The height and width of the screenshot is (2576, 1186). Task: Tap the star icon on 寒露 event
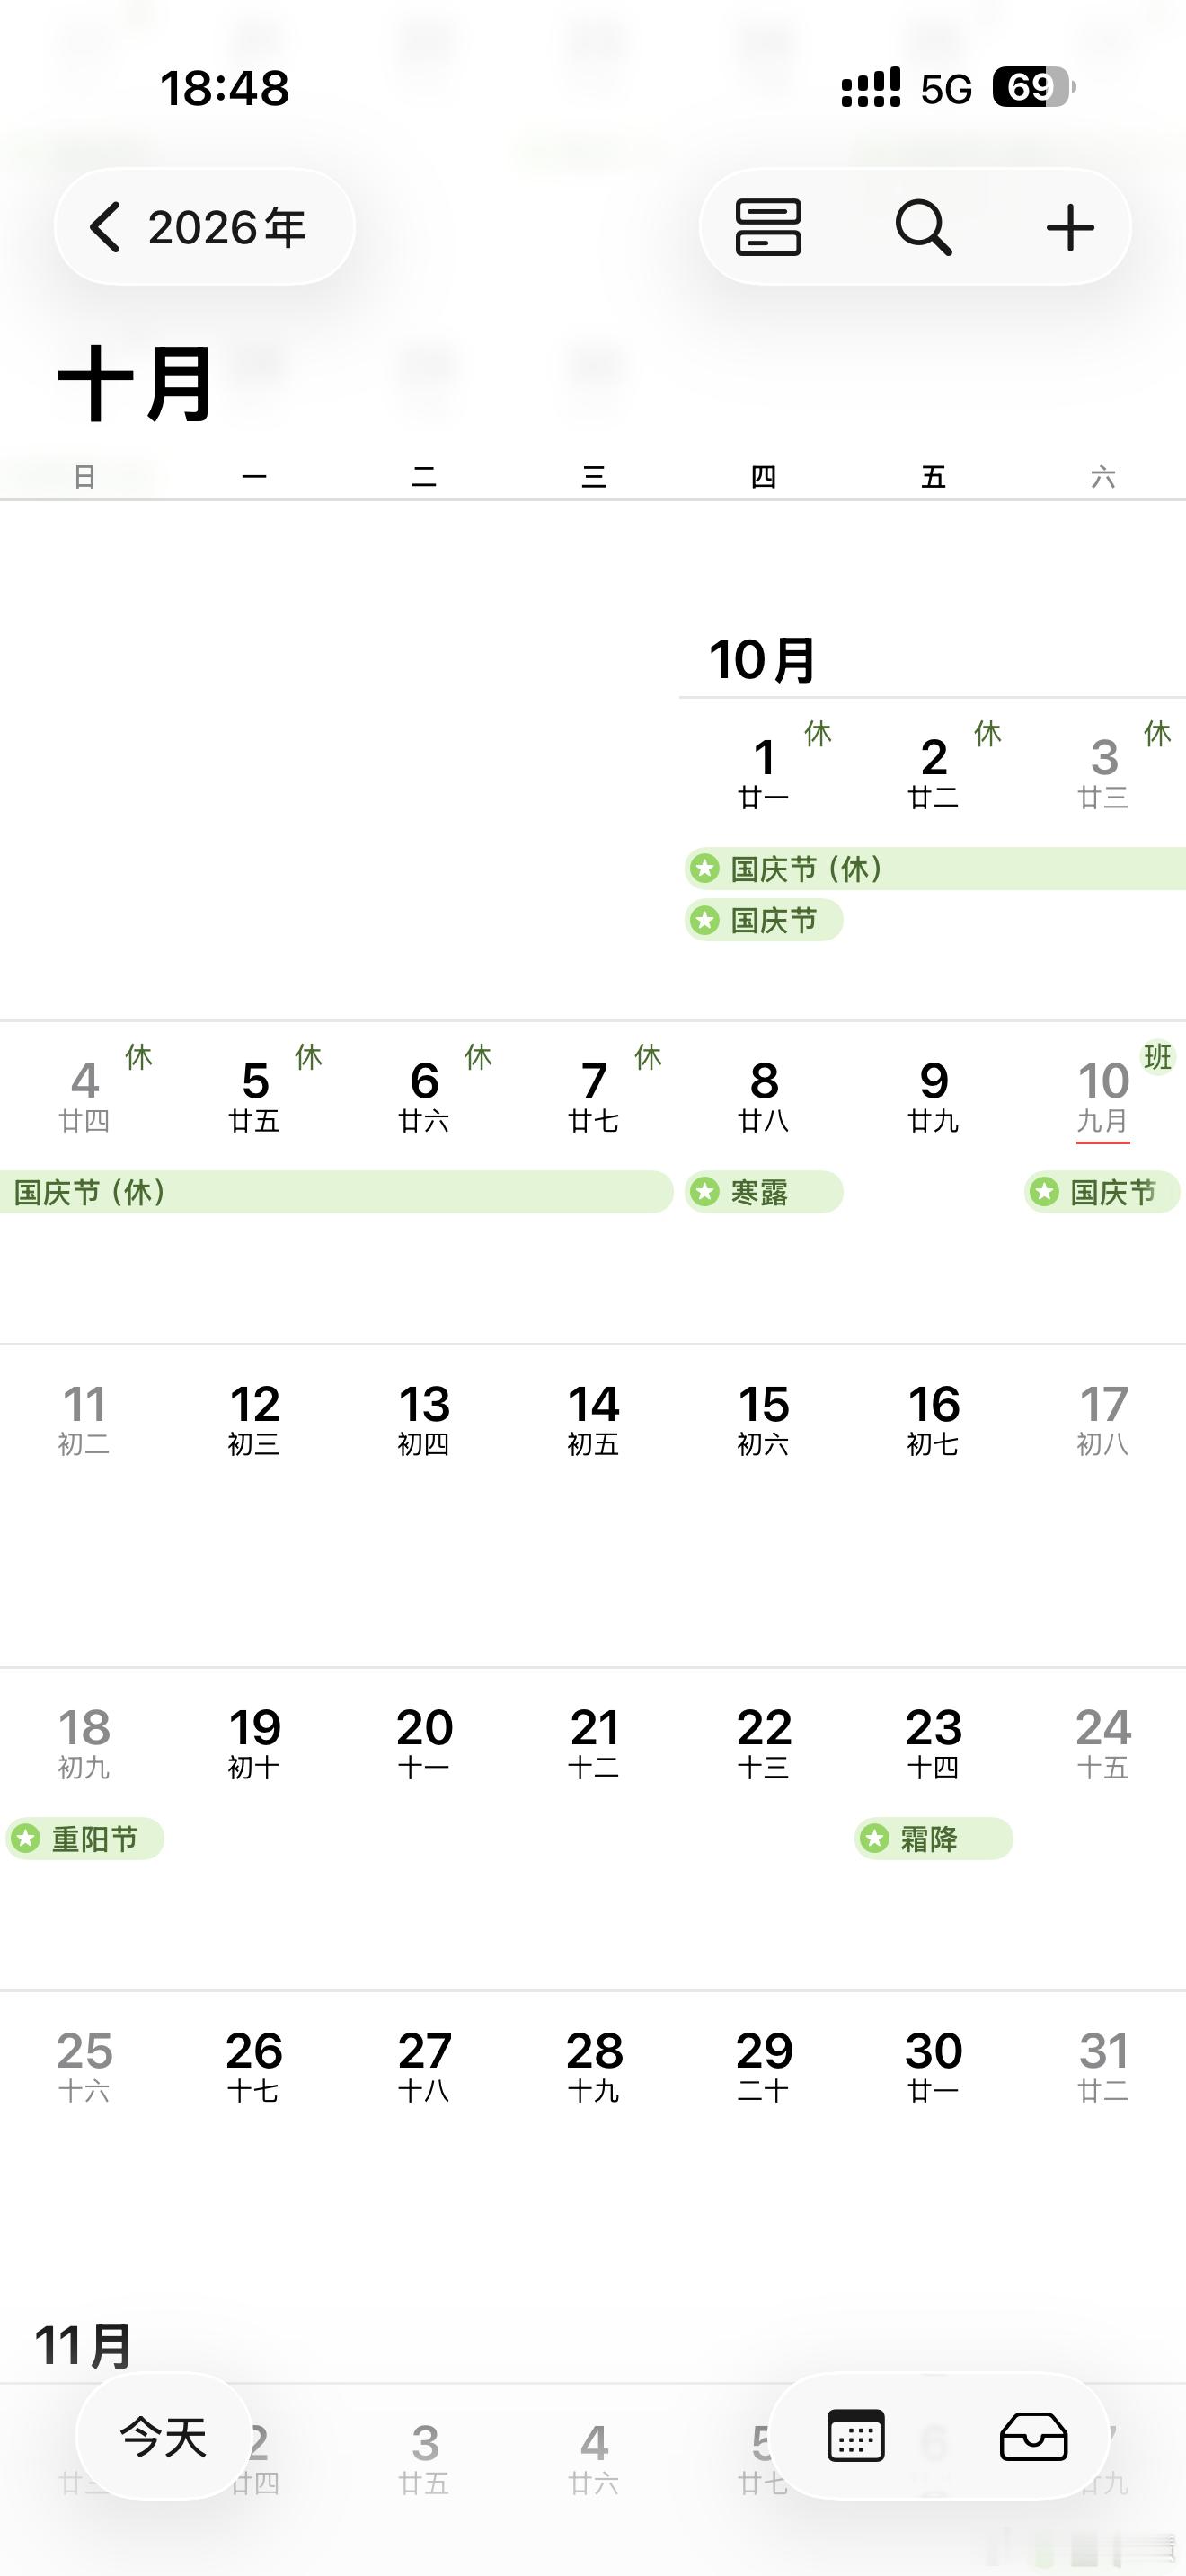[705, 1191]
